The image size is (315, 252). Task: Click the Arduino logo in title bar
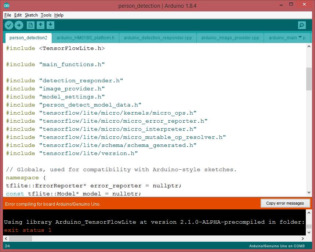pyautogui.click(x=7, y=6)
